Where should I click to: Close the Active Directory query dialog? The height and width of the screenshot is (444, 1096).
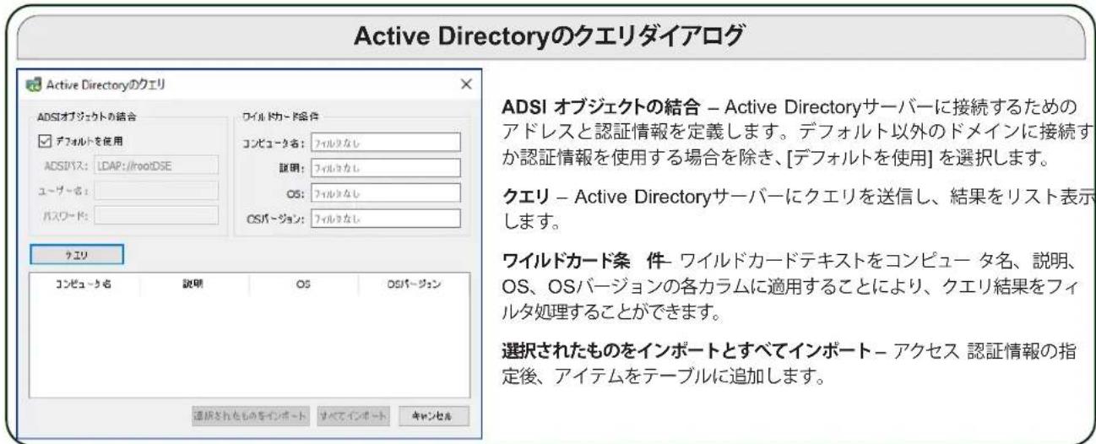pyautogui.click(x=466, y=85)
